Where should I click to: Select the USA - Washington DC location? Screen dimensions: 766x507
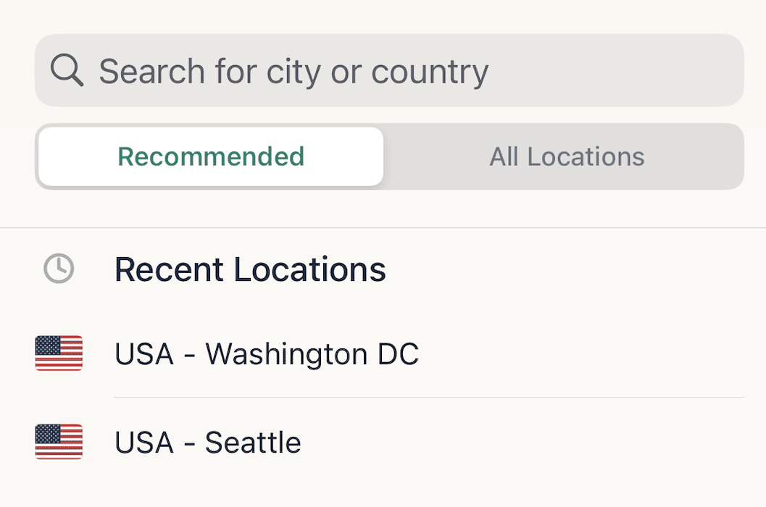[267, 354]
